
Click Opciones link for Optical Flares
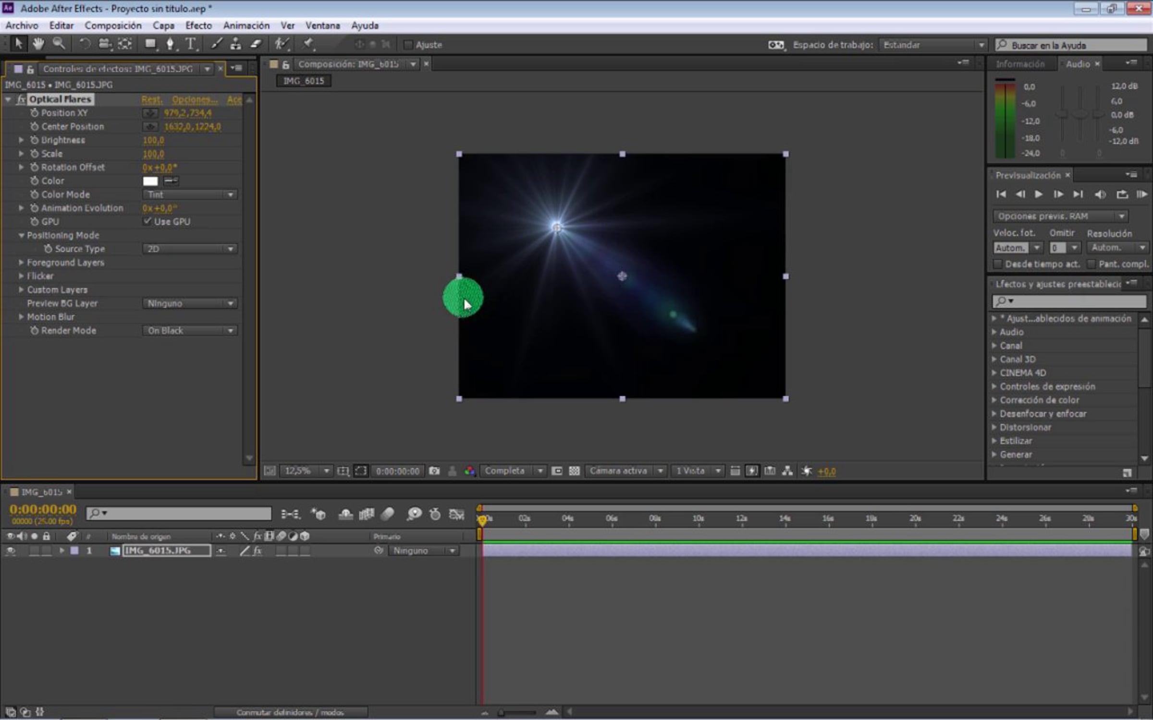[194, 99]
